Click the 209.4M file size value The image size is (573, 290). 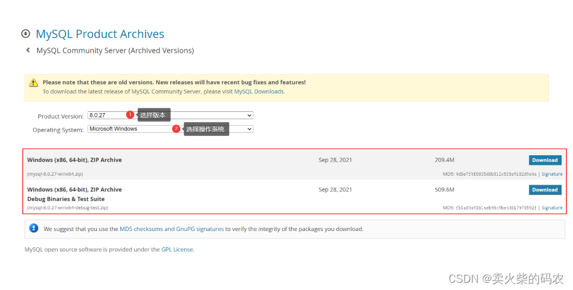[x=444, y=160]
